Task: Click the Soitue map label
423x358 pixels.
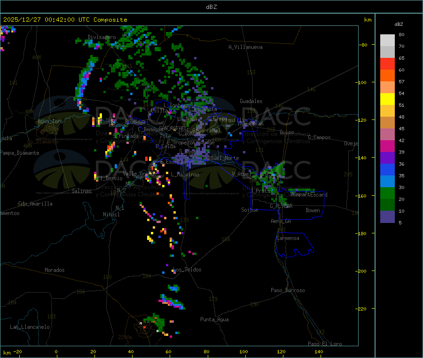Action: pyautogui.click(x=250, y=209)
